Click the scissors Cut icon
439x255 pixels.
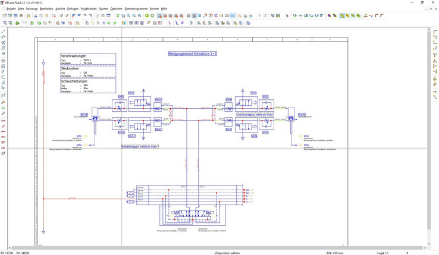36,15
